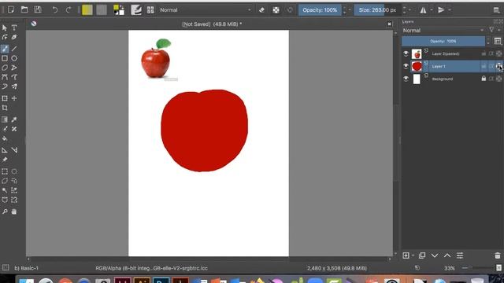504x283 pixels.
Task: Select the Assistant tool
Action: point(5,150)
